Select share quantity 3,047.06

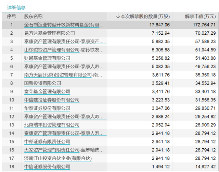[161, 108]
